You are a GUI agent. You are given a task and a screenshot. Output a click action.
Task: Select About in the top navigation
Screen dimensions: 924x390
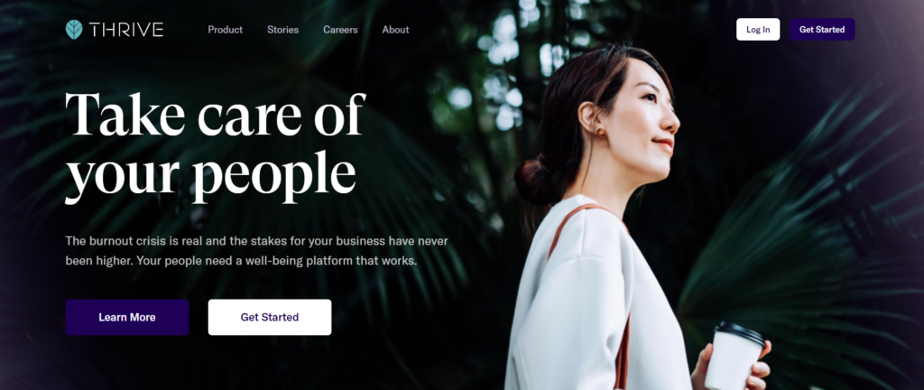tap(395, 30)
